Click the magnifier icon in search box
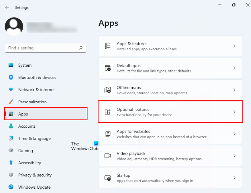The image size is (251, 193). 81,48
